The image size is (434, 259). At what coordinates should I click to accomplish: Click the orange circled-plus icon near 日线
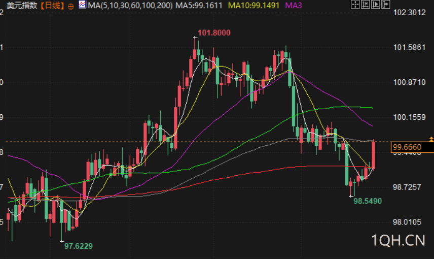tap(71, 7)
